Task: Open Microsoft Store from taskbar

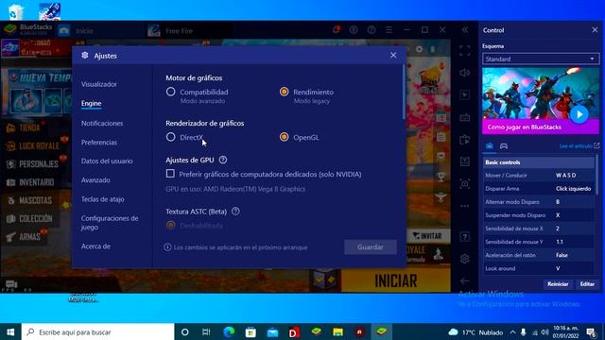Action: 251,331
